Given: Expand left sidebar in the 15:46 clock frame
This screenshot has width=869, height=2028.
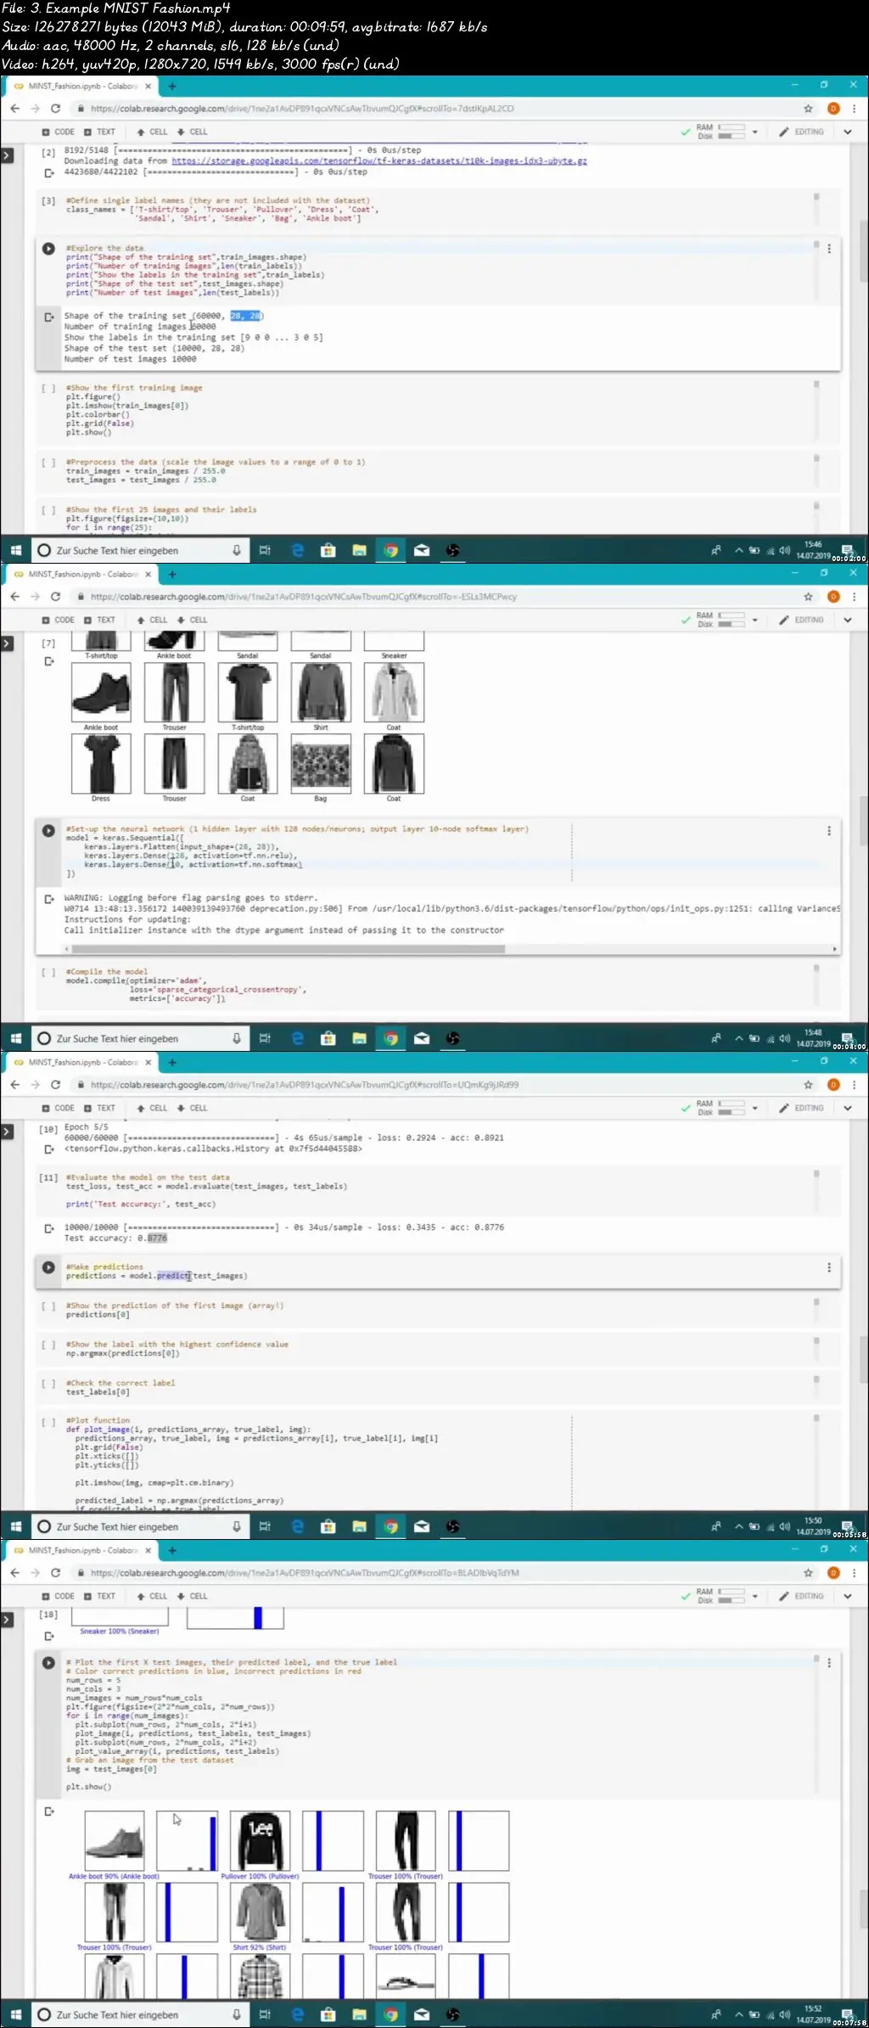Looking at the screenshot, I should tap(7, 155).
